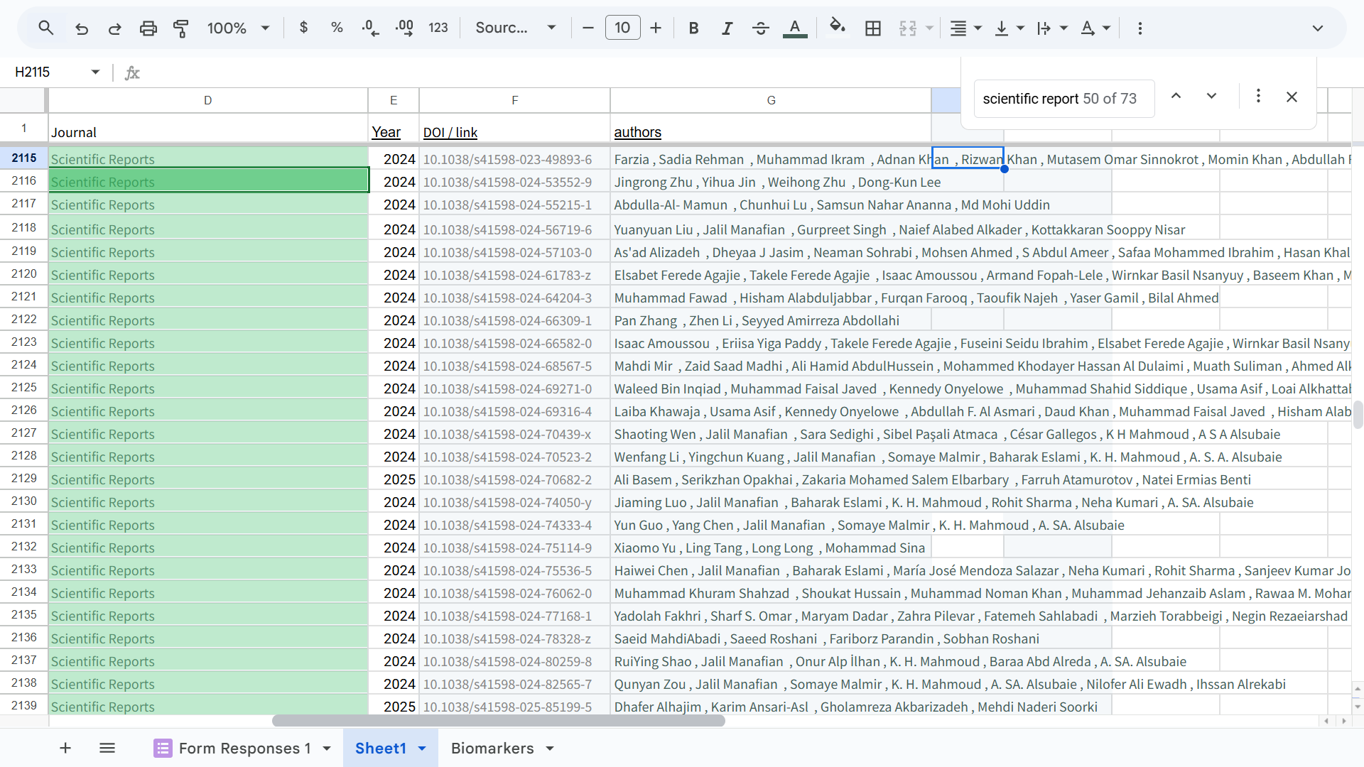Toggle bold formatting
The height and width of the screenshot is (767, 1364).
click(x=693, y=28)
